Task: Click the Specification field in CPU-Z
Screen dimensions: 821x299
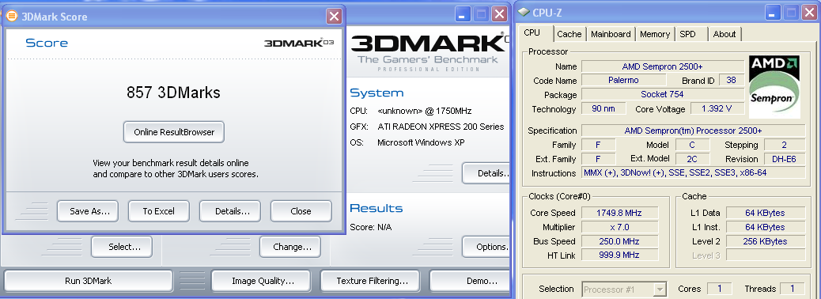Action: pyautogui.click(x=693, y=131)
